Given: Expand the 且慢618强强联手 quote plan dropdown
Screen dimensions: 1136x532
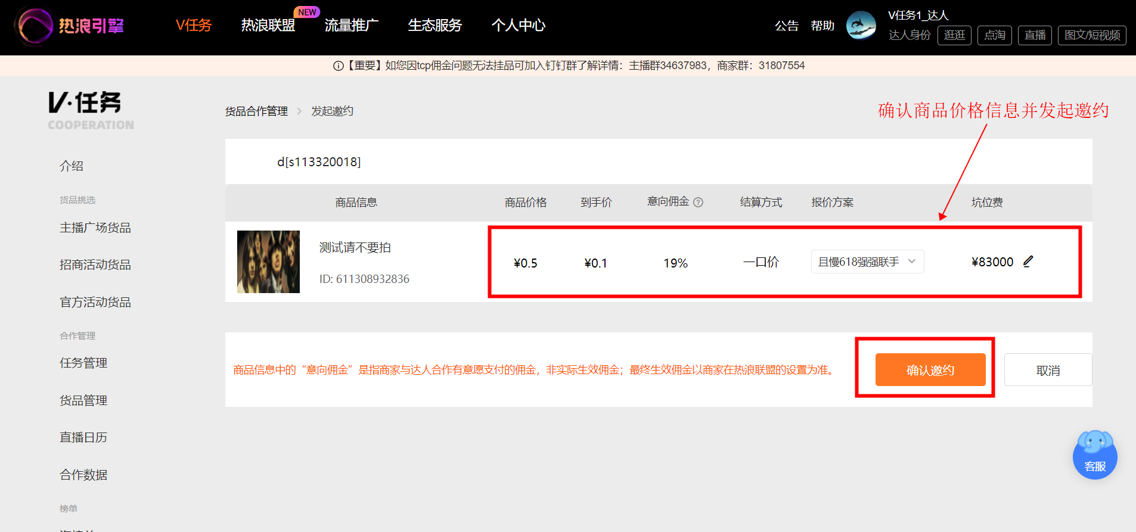Looking at the screenshot, I should pos(867,262).
